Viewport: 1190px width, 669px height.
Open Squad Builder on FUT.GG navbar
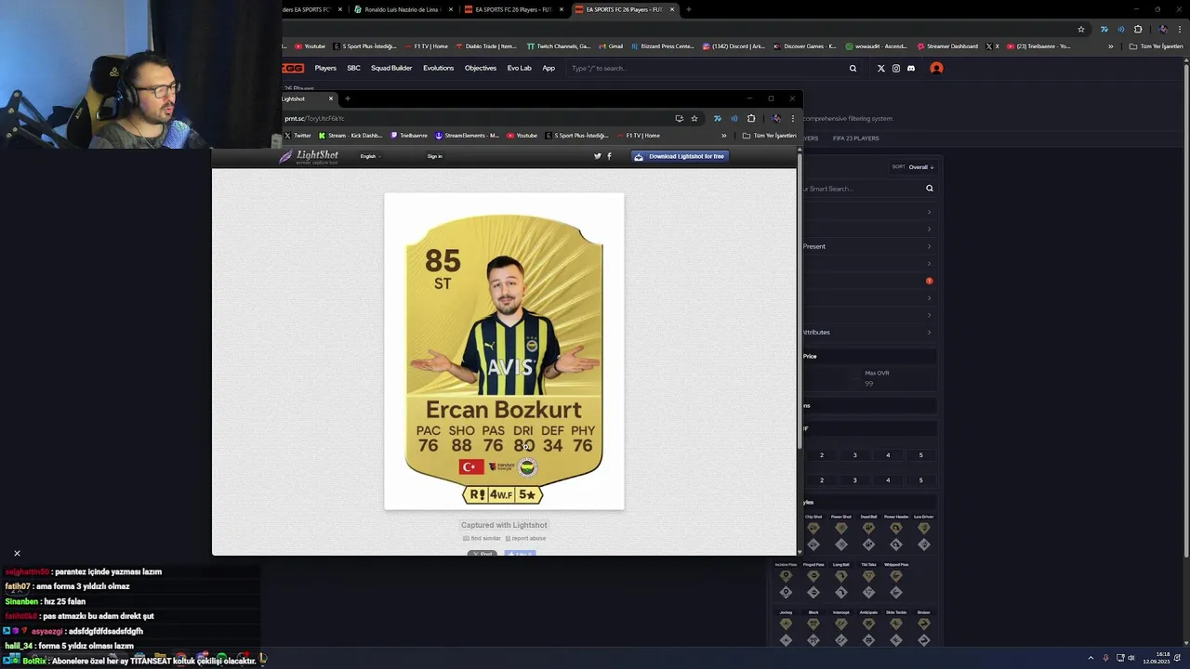pos(391,68)
